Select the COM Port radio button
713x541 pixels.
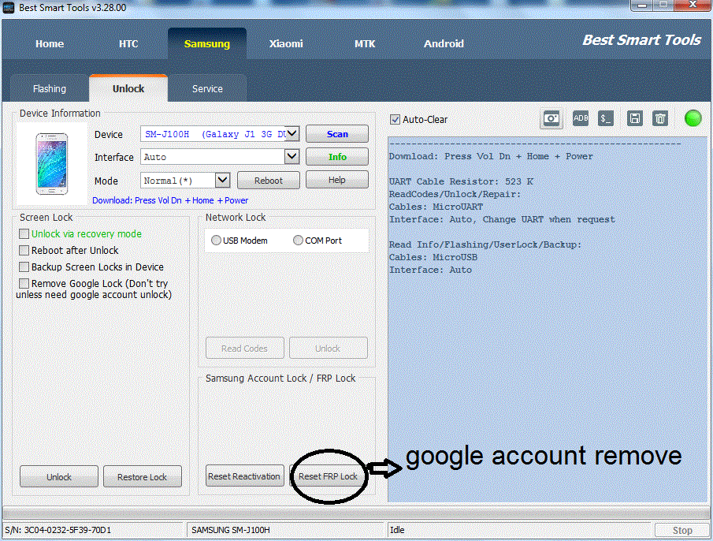pos(298,241)
